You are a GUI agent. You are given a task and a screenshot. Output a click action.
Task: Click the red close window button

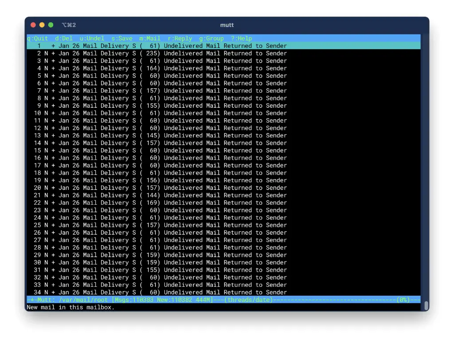coord(33,25)
